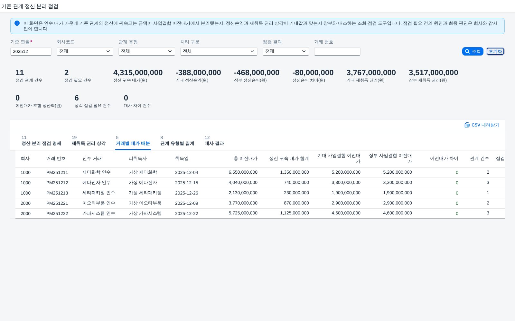Select the 관계 유형별 집계 tab
Screen dimensions: 515x321
click(x=177, y=141)
